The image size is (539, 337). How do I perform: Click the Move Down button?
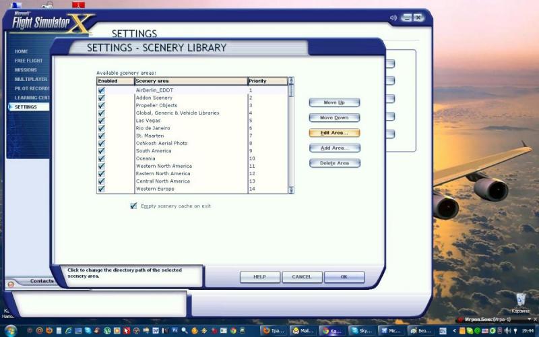point(334,117)
